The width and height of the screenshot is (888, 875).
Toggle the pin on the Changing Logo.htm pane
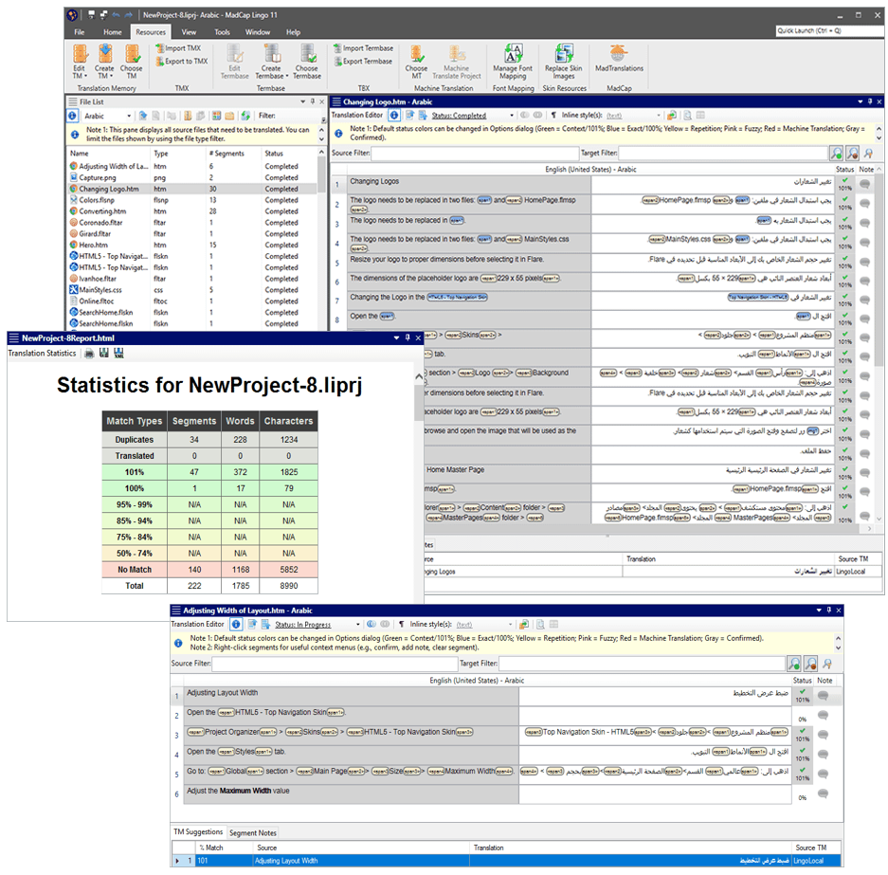[870, 102]
